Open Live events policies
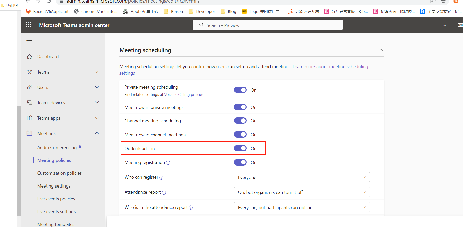The width and height of the screenshot is (463, 227). (x=56, y=199)
